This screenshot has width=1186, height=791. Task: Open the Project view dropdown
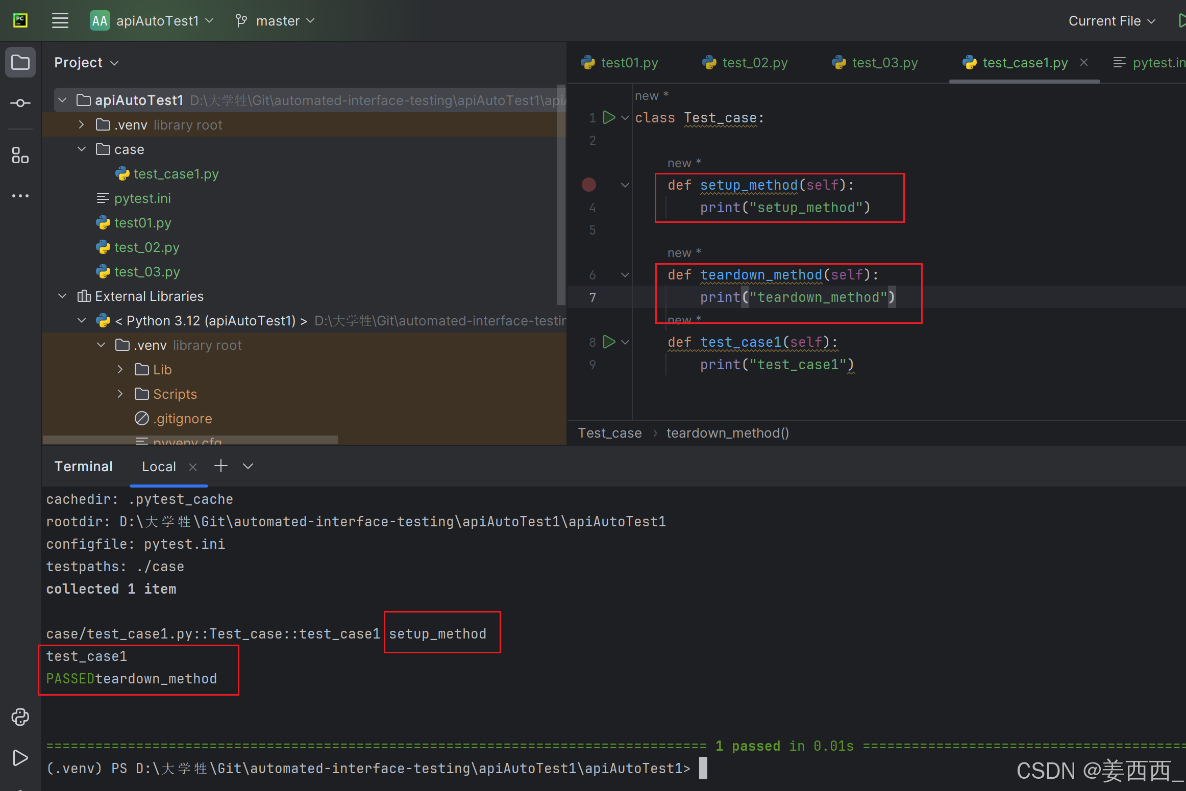86,63
